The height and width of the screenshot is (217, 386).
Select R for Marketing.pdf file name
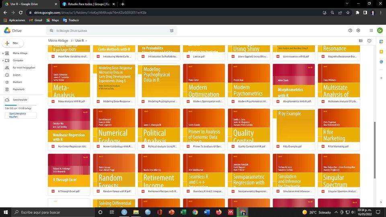338,146
